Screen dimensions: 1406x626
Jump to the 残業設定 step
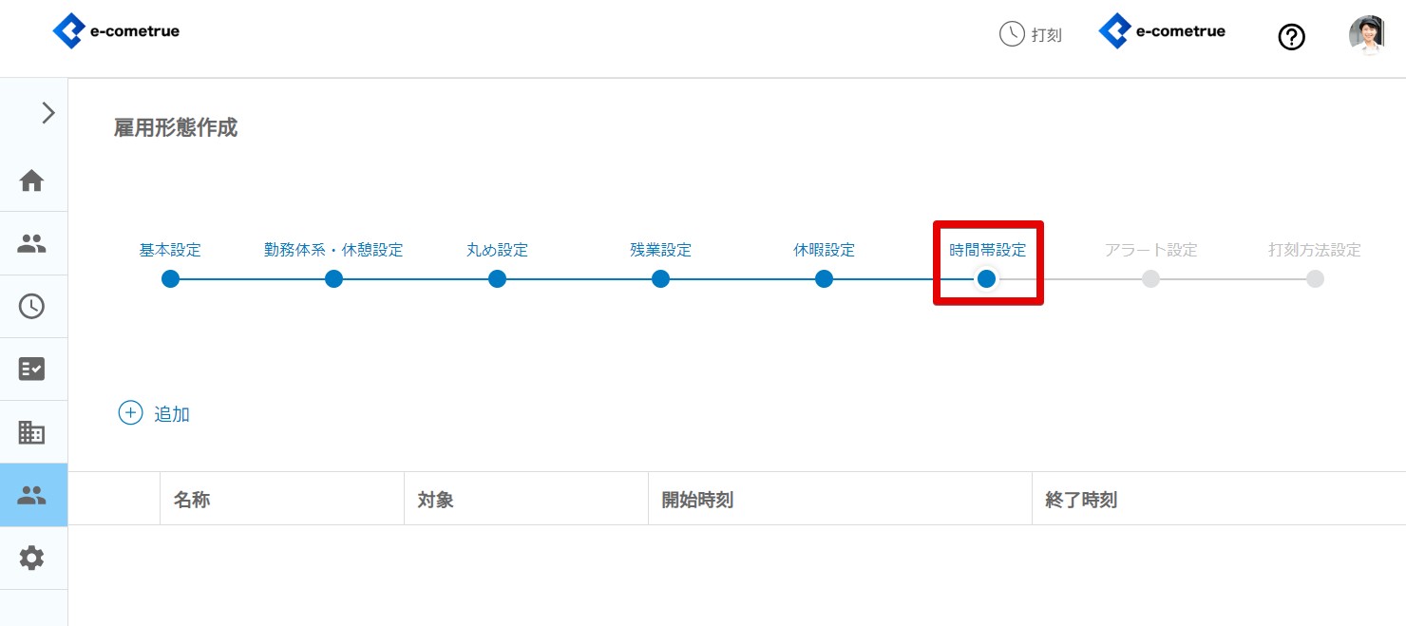(660, 278)
